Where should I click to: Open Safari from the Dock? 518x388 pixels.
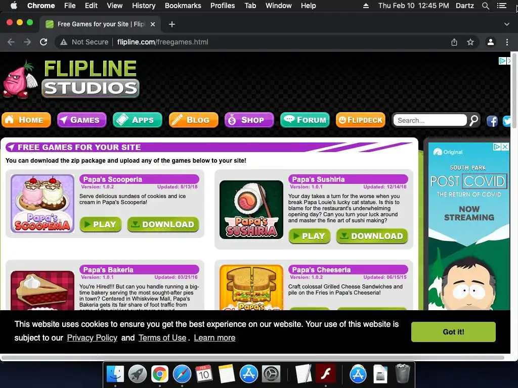pos(182,374)
